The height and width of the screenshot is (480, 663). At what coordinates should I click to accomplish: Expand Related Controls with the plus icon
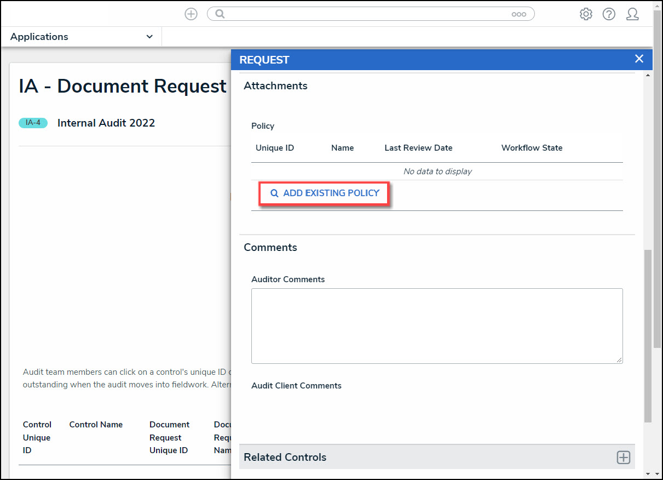point(623,458)
